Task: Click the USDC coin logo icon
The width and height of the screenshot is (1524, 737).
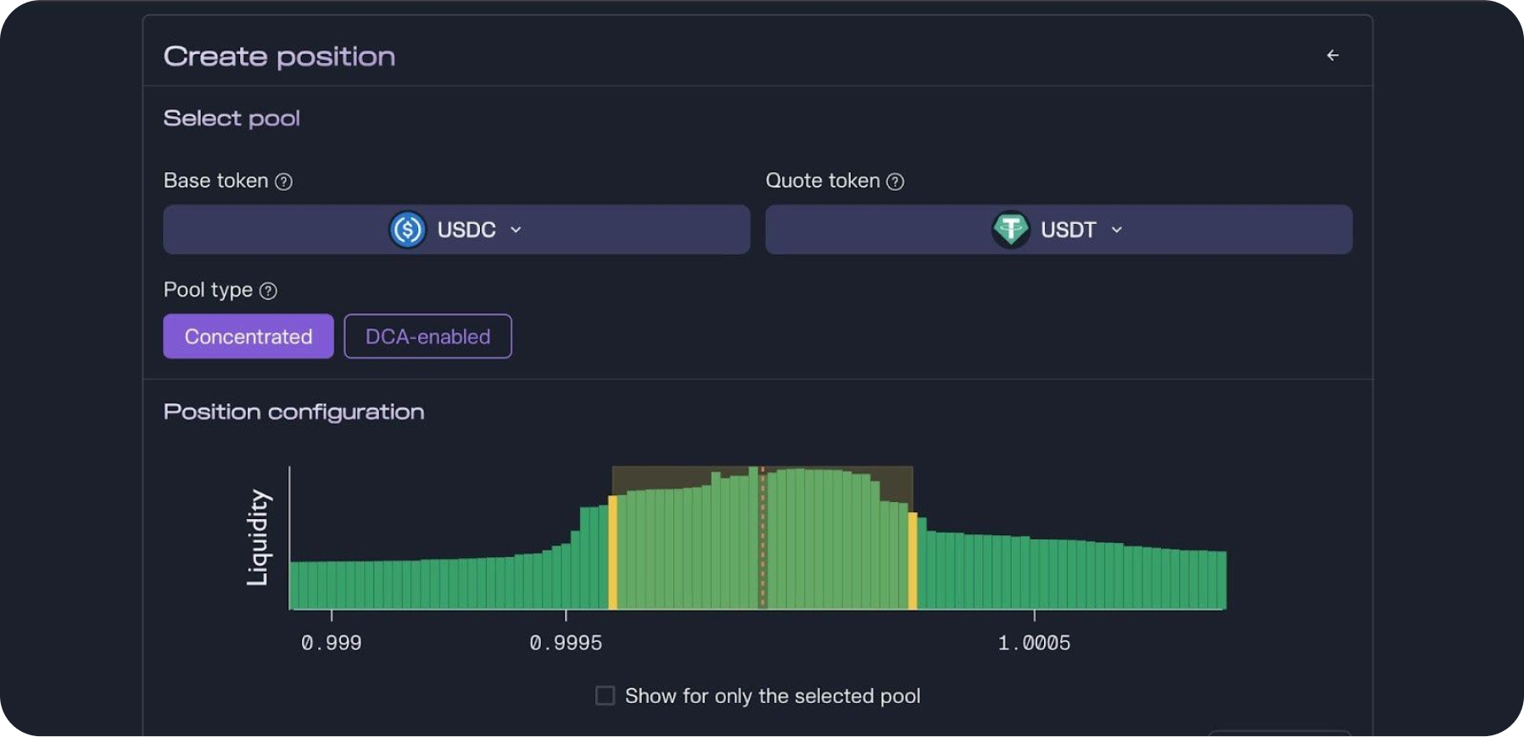Action: tap(407, 230)
